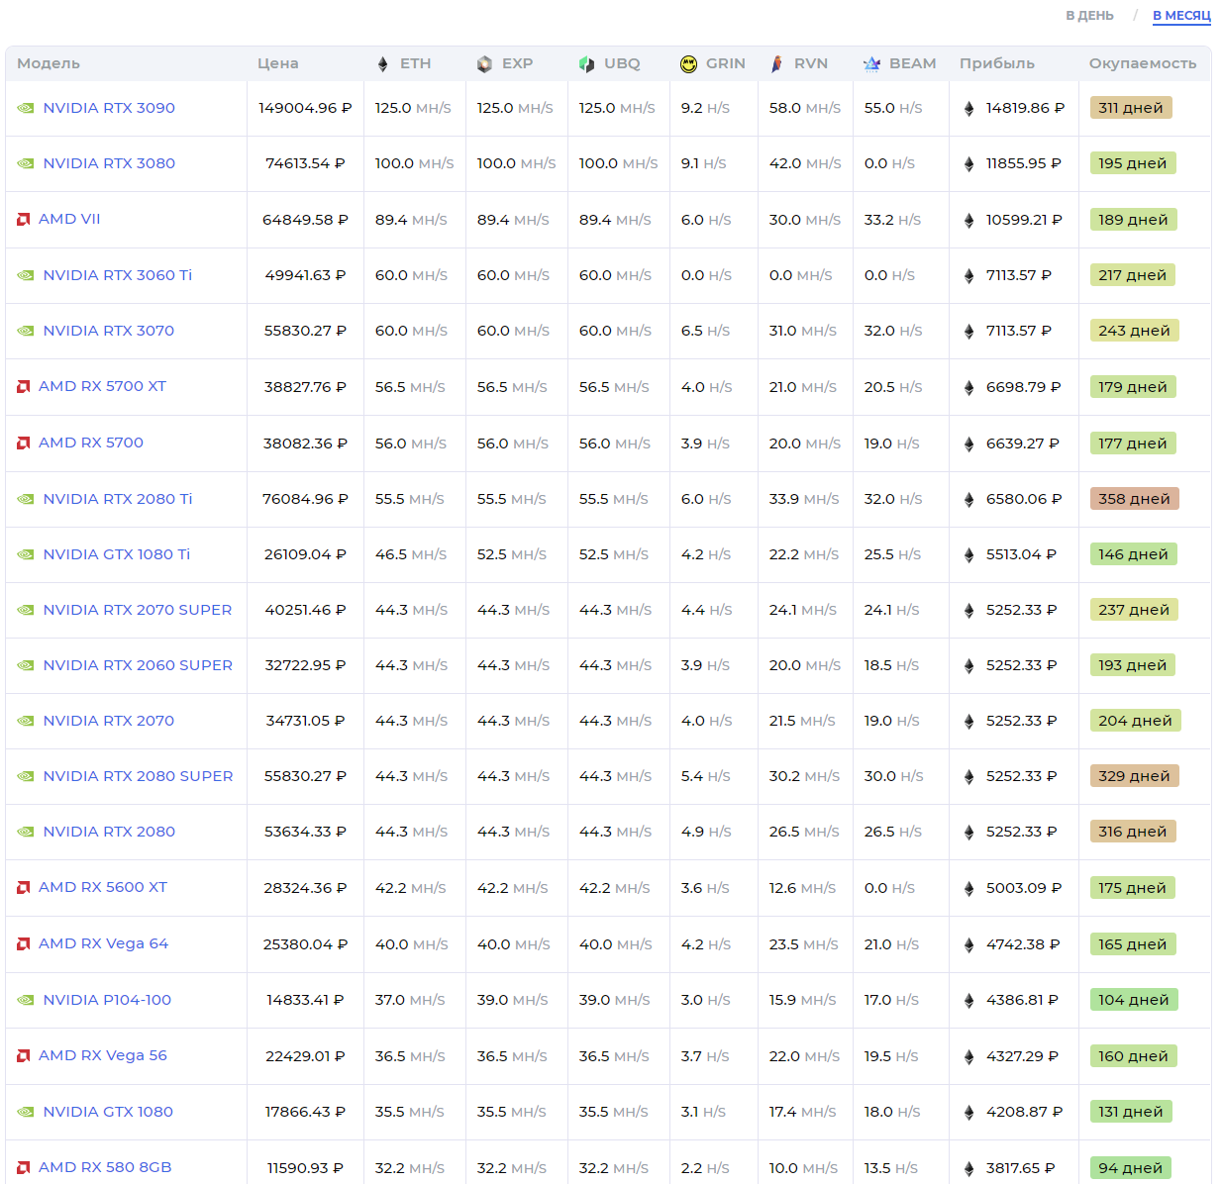Click NVIDIA logo icon beside RTX 3090
The image size is (1222, 1184).
tap(26, 109)
